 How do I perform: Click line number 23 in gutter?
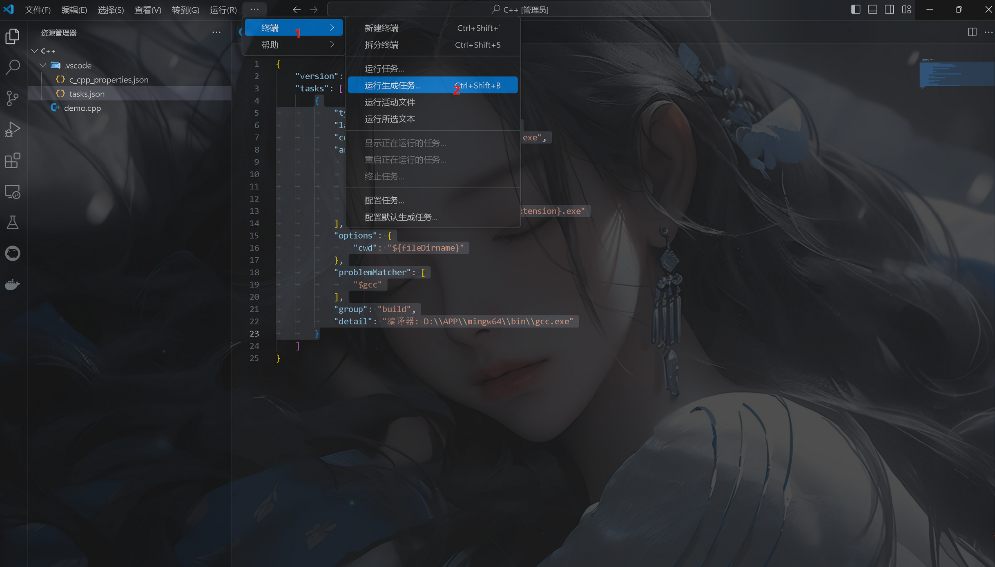(x=254, y=334)
